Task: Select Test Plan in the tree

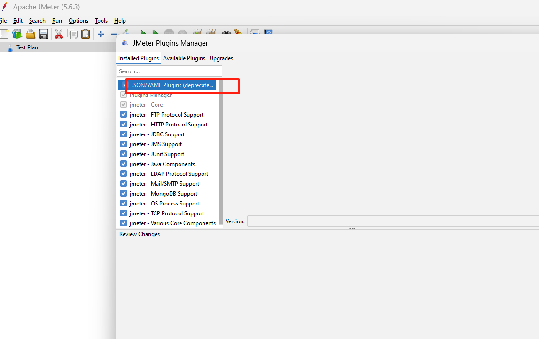Action: tap(27, 47)
